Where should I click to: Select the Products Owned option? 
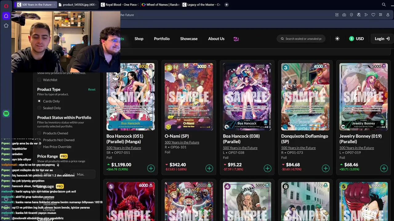(39, 133)
